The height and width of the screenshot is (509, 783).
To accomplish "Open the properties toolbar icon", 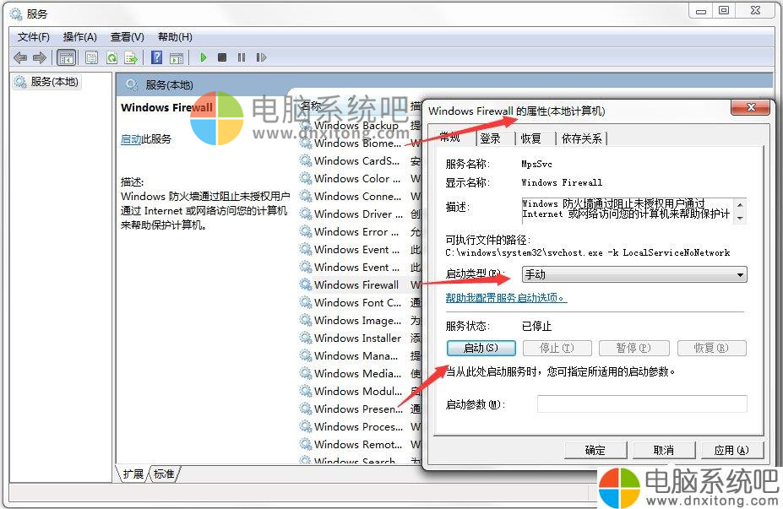I will point(91,58).
